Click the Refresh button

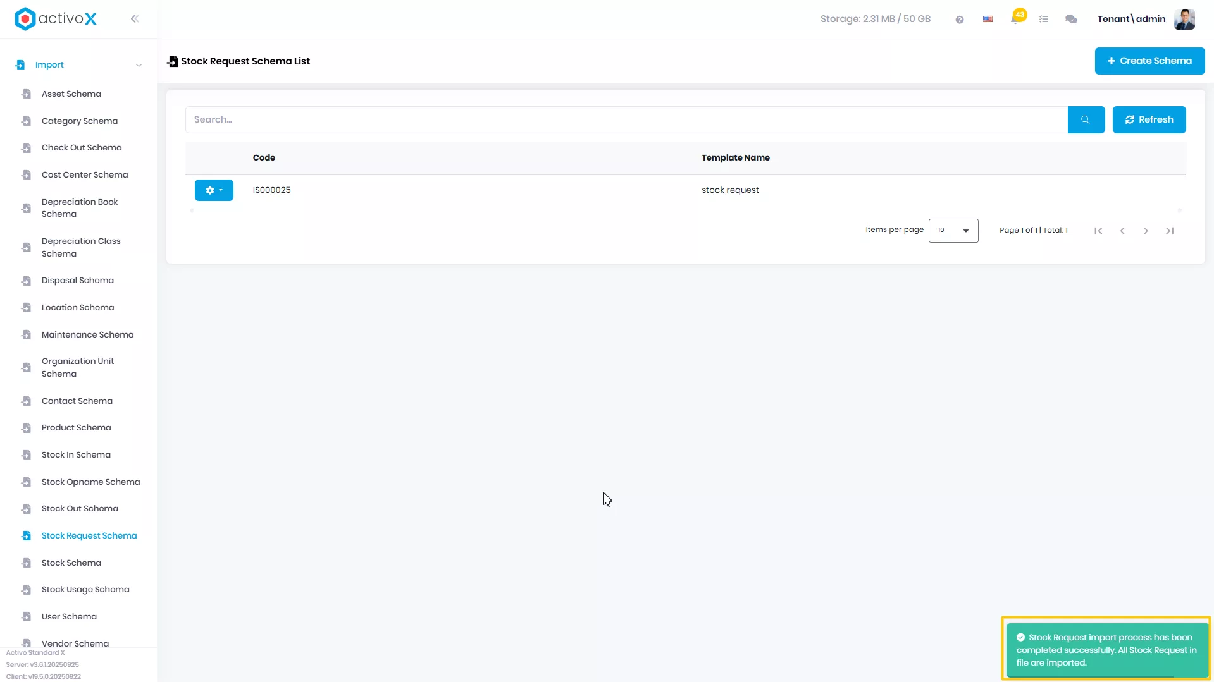[1149, 119]
